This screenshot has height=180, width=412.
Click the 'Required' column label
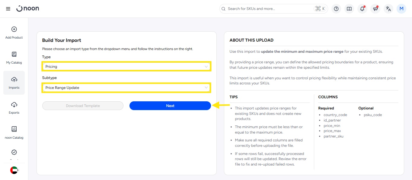(x=326, y=108)
